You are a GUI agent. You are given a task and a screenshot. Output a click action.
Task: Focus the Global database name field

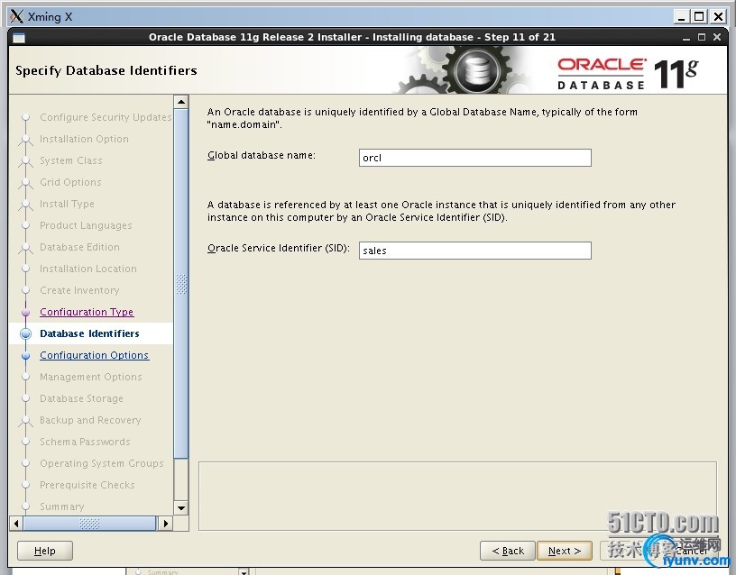point(475,158)
